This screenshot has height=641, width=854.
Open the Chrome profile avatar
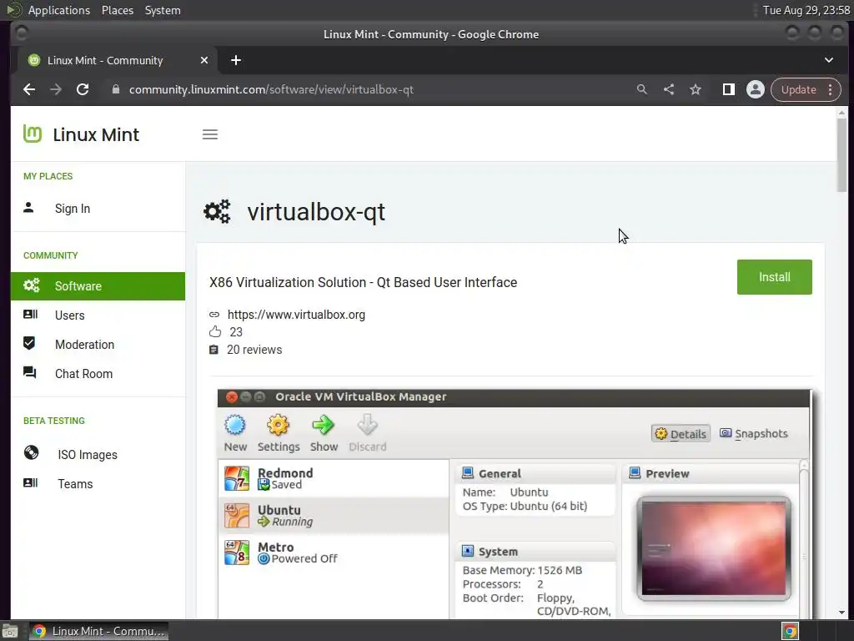click(x=756, y=89)
